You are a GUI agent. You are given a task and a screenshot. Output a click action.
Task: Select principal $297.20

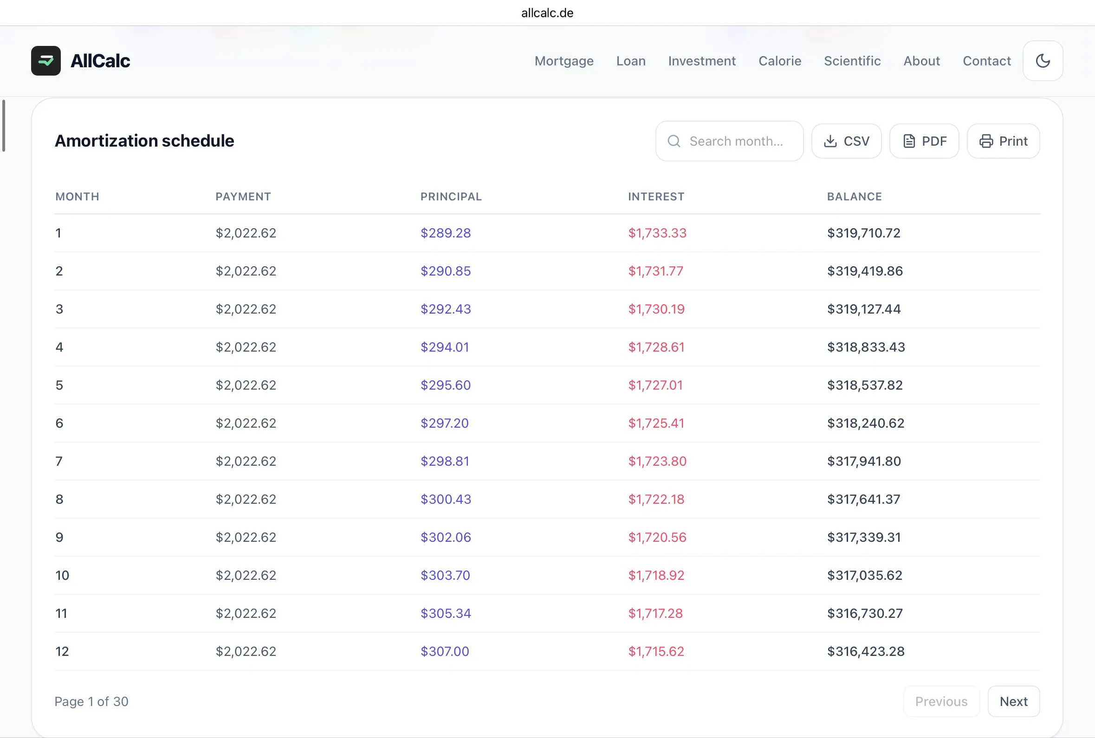pyautogui.click(x=445, y=424)
